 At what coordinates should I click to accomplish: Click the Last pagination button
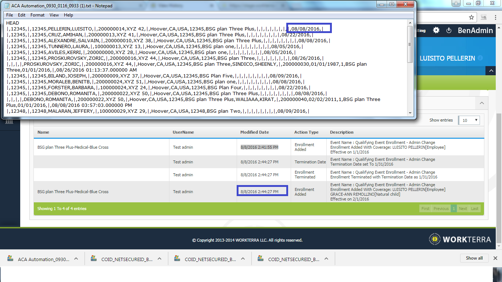475,209
